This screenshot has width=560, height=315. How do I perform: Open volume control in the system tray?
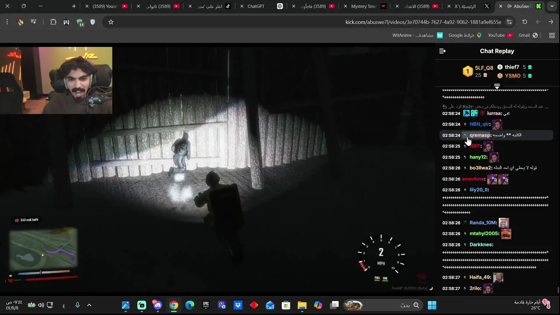click(x=41, y=305)
